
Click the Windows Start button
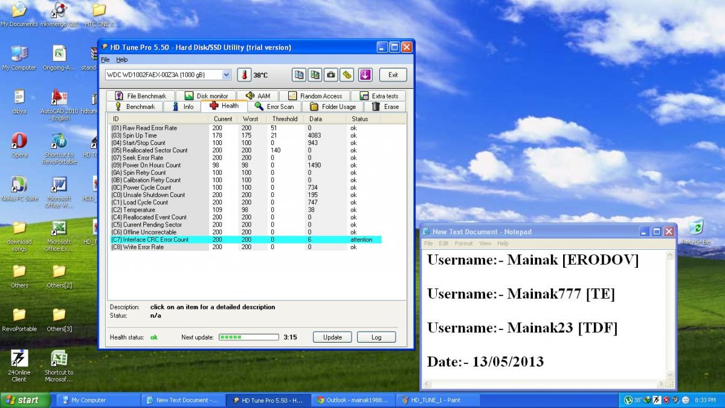[x=25, y=400]
